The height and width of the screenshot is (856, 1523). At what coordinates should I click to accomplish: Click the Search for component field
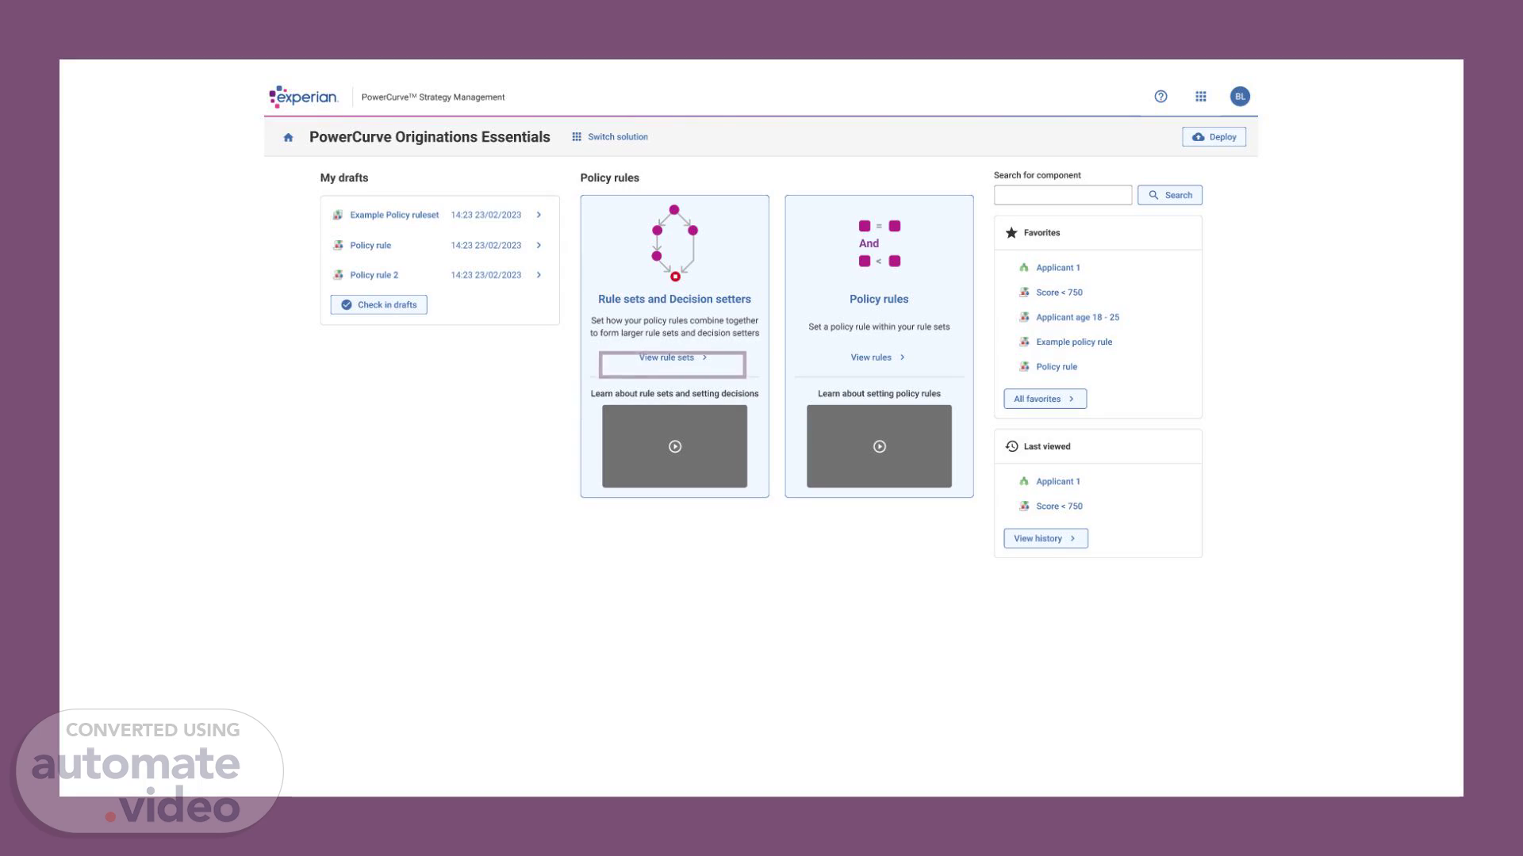click(x=1062, y=195)
